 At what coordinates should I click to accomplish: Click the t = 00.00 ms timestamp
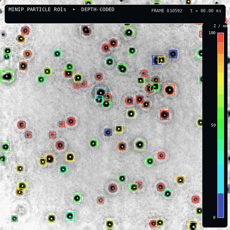tap(206, 11)
